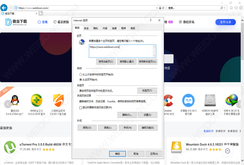Screen dimensions: 244x165
Task: Close the 微当下载 browser tab
Action: tap(36, 13)
